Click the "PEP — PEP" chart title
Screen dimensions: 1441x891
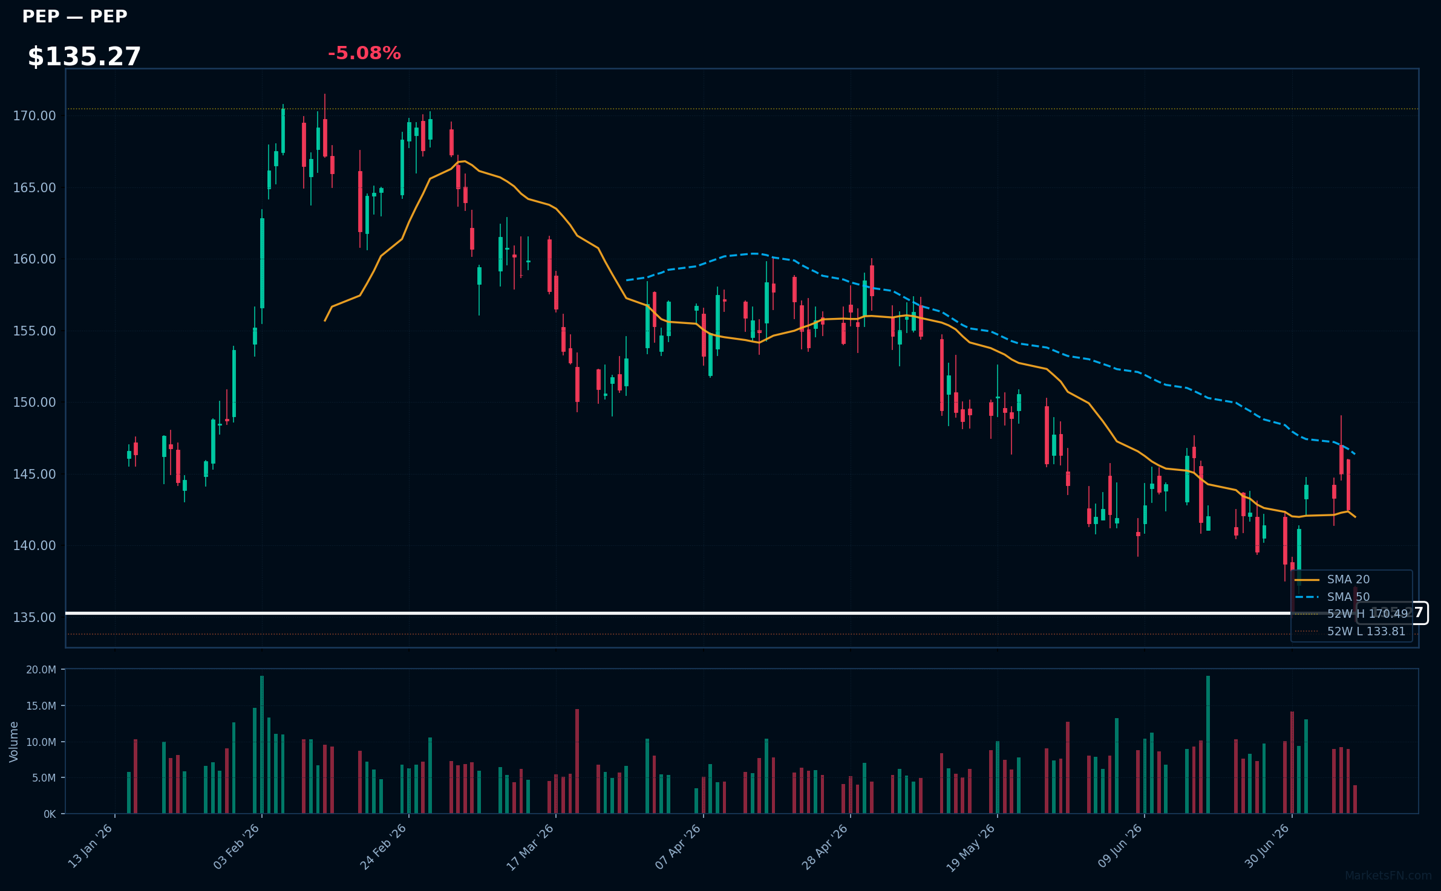(x=74, y=16)
